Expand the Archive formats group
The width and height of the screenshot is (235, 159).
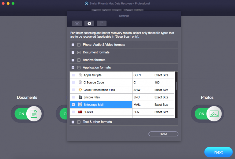79,60
